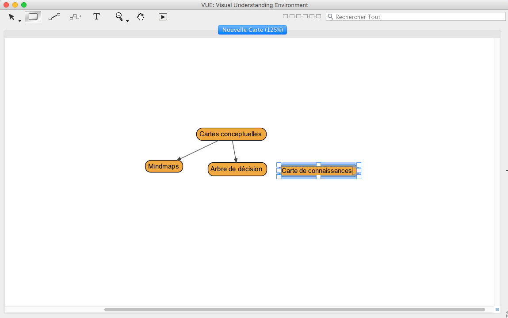Pick the Text tool
508x318 pixels.
96,17
